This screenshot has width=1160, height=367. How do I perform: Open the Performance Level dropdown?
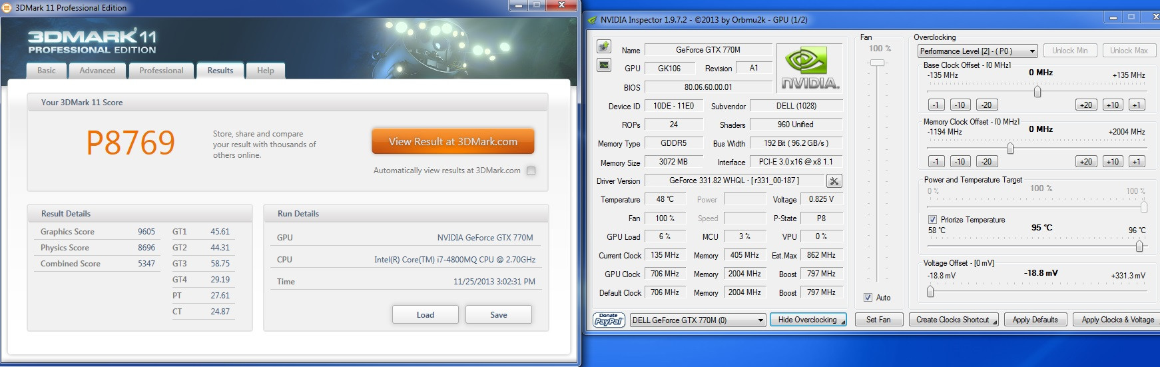click(978, 51)
